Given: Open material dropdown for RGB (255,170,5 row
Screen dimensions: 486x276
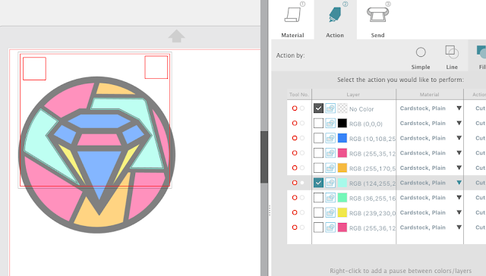Looking at the screenshot, I should [x=459, y=168].
